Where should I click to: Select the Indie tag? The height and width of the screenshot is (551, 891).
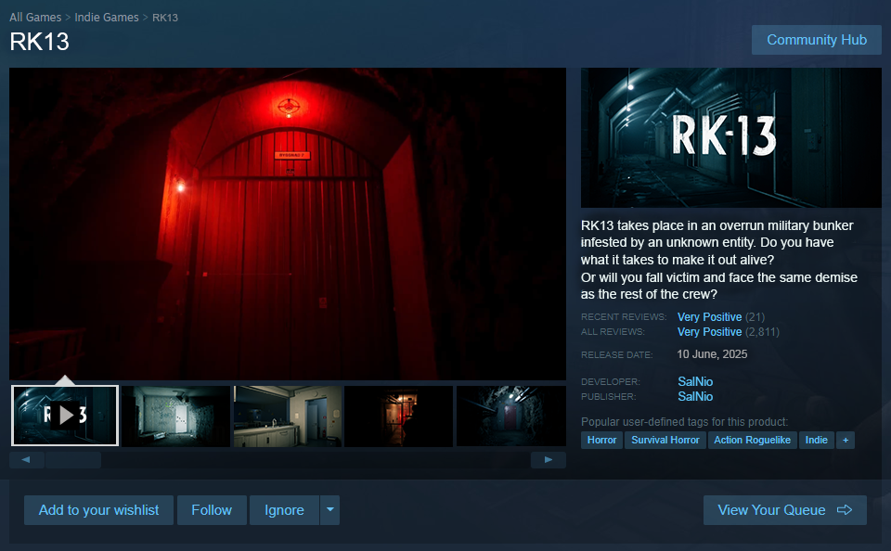coord(817,441)
